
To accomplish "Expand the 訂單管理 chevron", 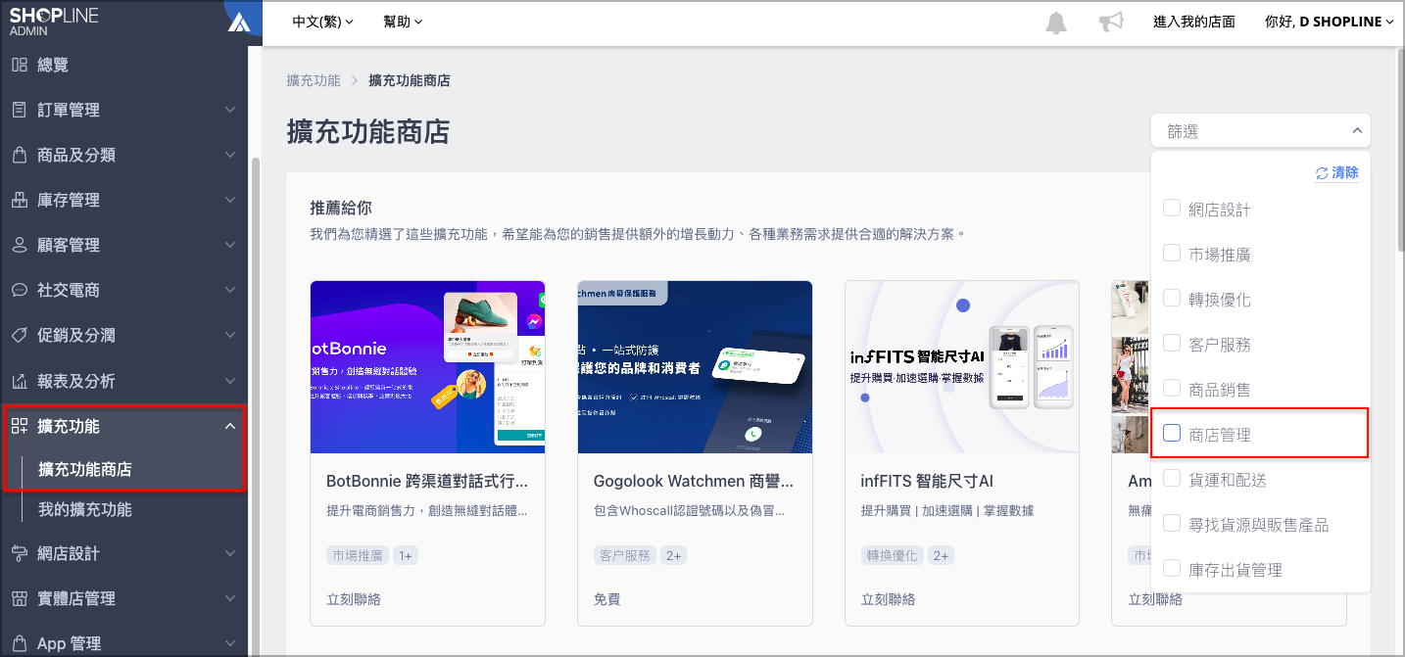I will 229,110.
